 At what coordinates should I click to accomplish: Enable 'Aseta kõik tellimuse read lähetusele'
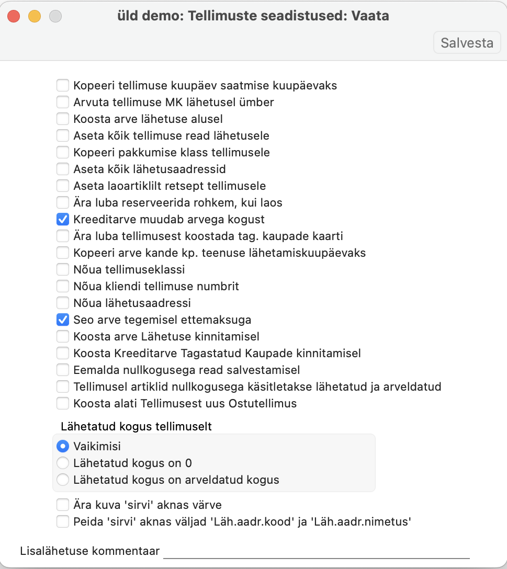(x=63, y=135)
